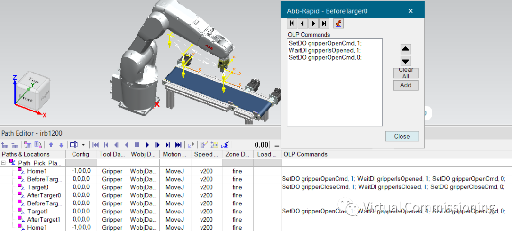Click the 0,0,0,0 config cell in Target0 row
The width and height of the screenshot is (512, 231).
81,187
